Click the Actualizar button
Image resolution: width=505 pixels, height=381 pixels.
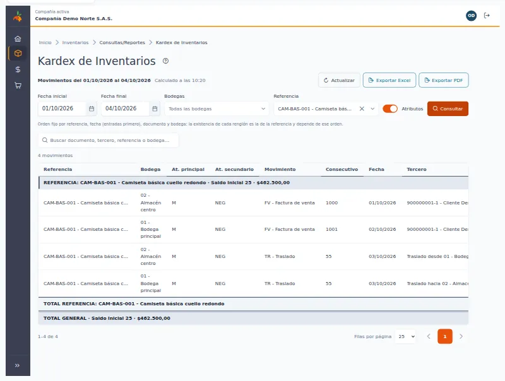pos(339,81)
